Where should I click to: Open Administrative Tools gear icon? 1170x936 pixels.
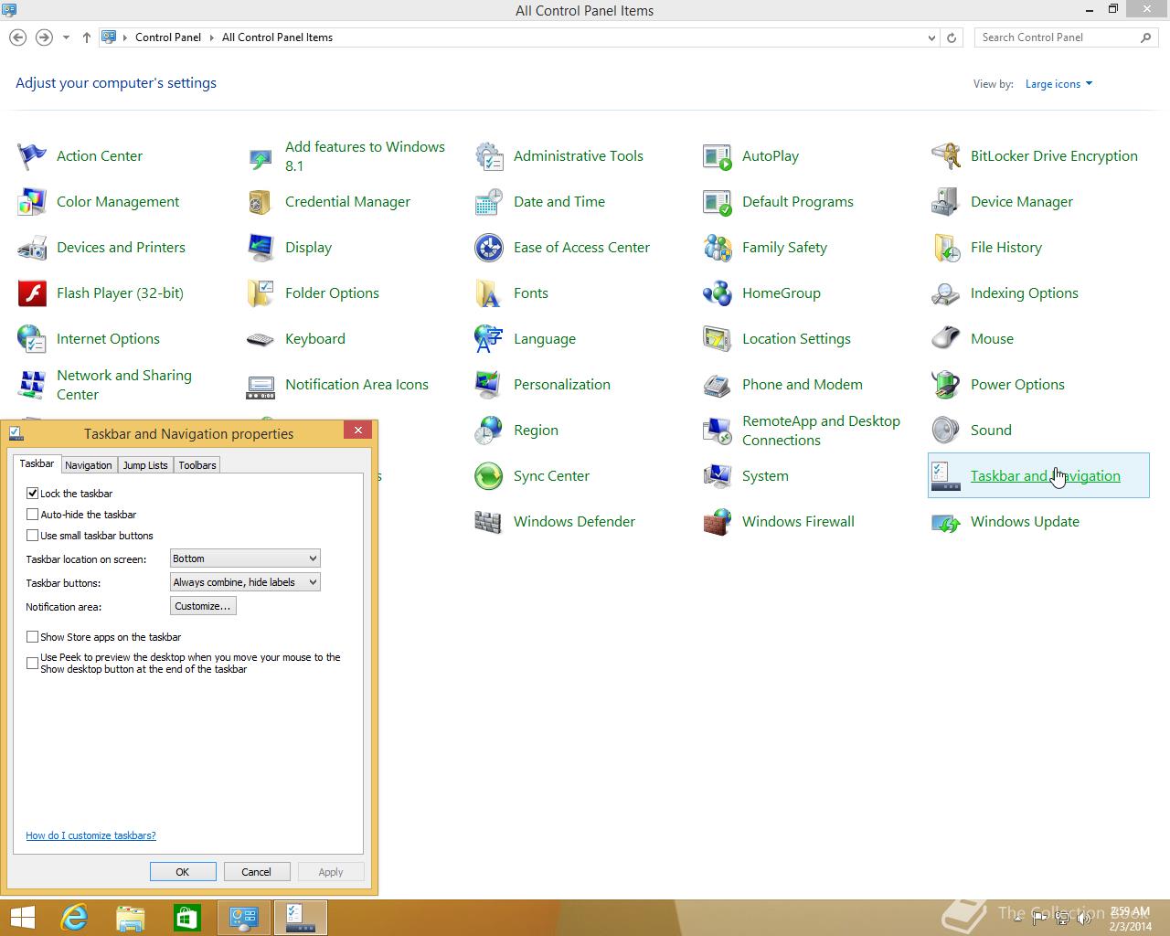tap(489, 156)
